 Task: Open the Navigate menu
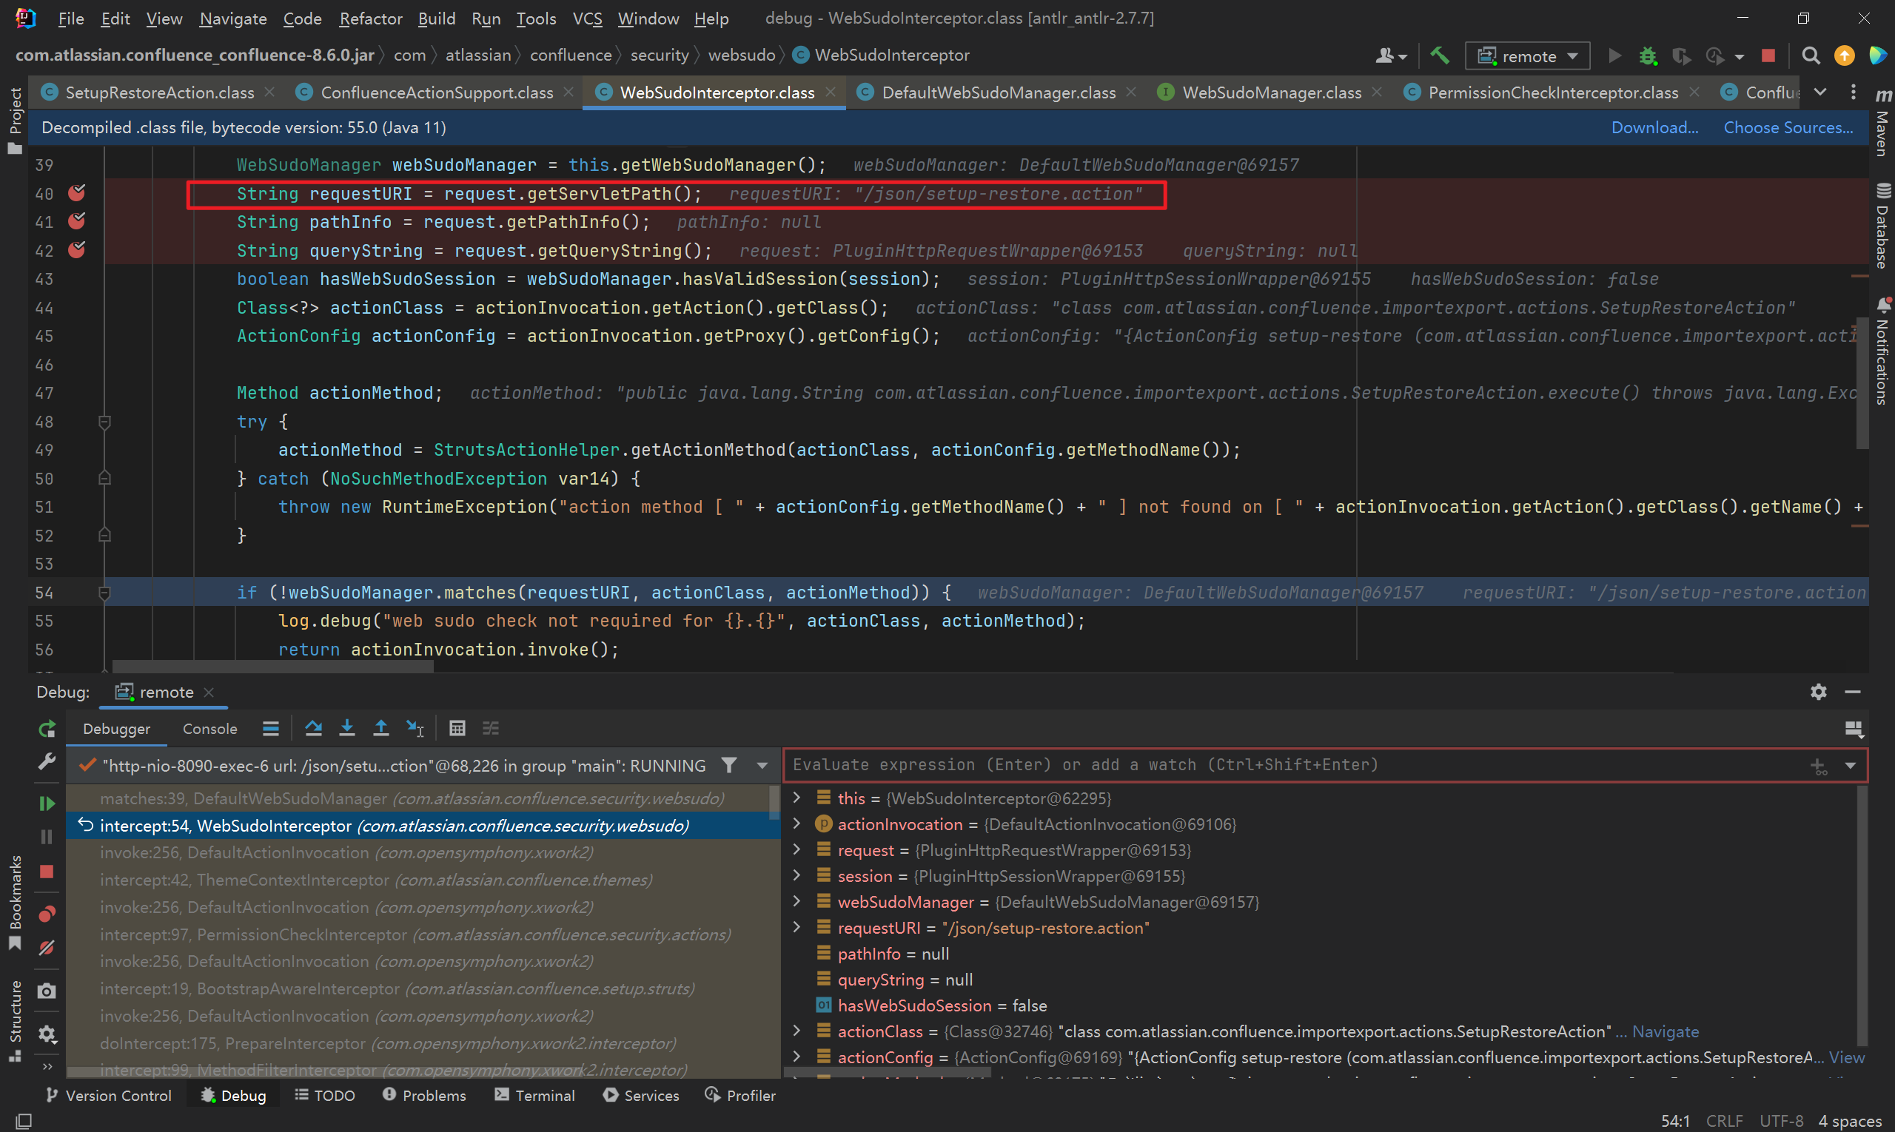tap(232, 18)
